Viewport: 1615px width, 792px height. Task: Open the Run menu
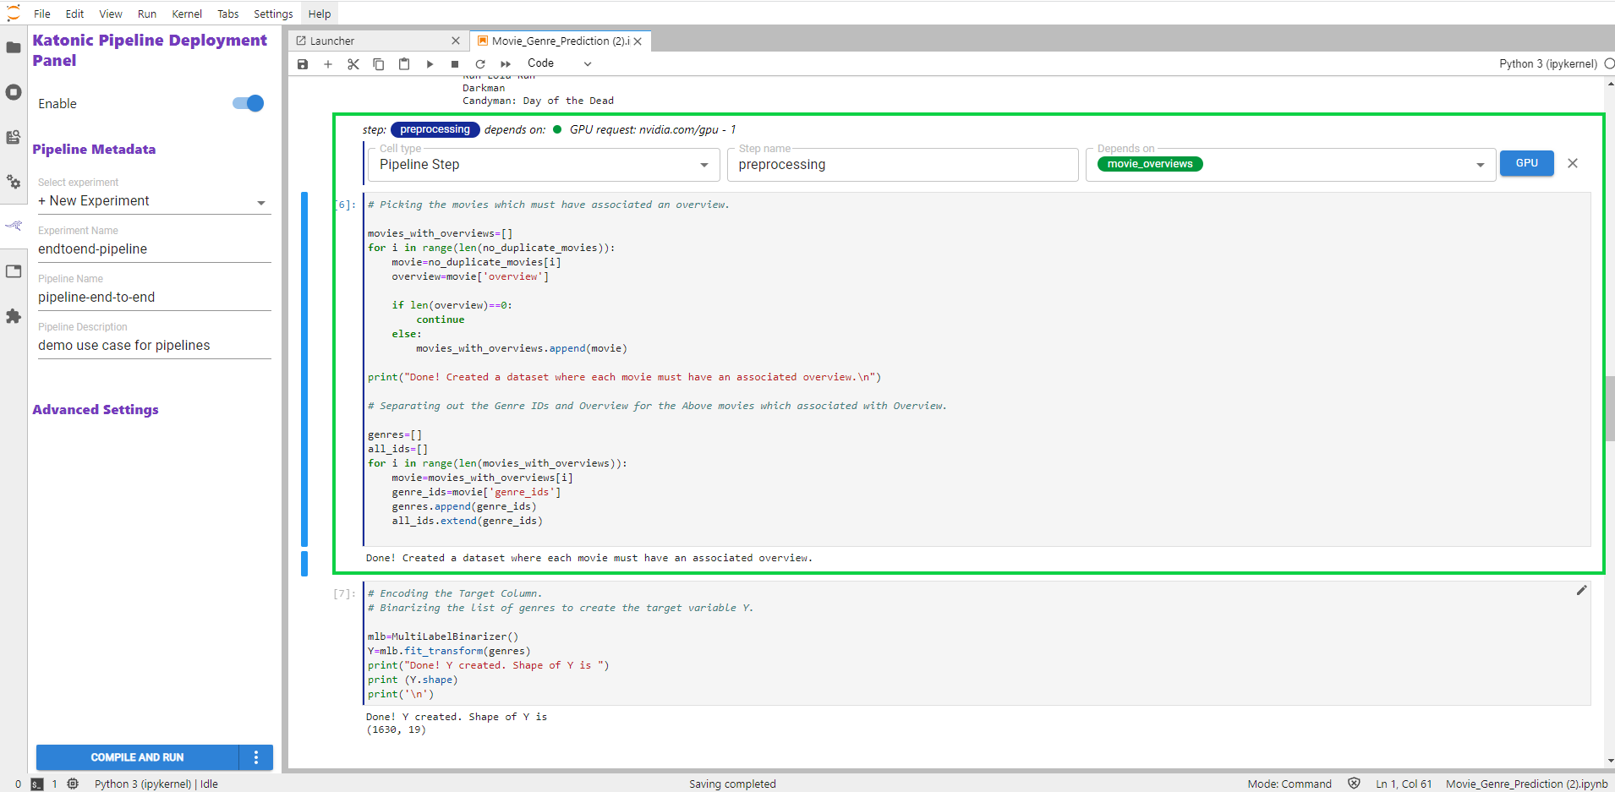(147, 14)
